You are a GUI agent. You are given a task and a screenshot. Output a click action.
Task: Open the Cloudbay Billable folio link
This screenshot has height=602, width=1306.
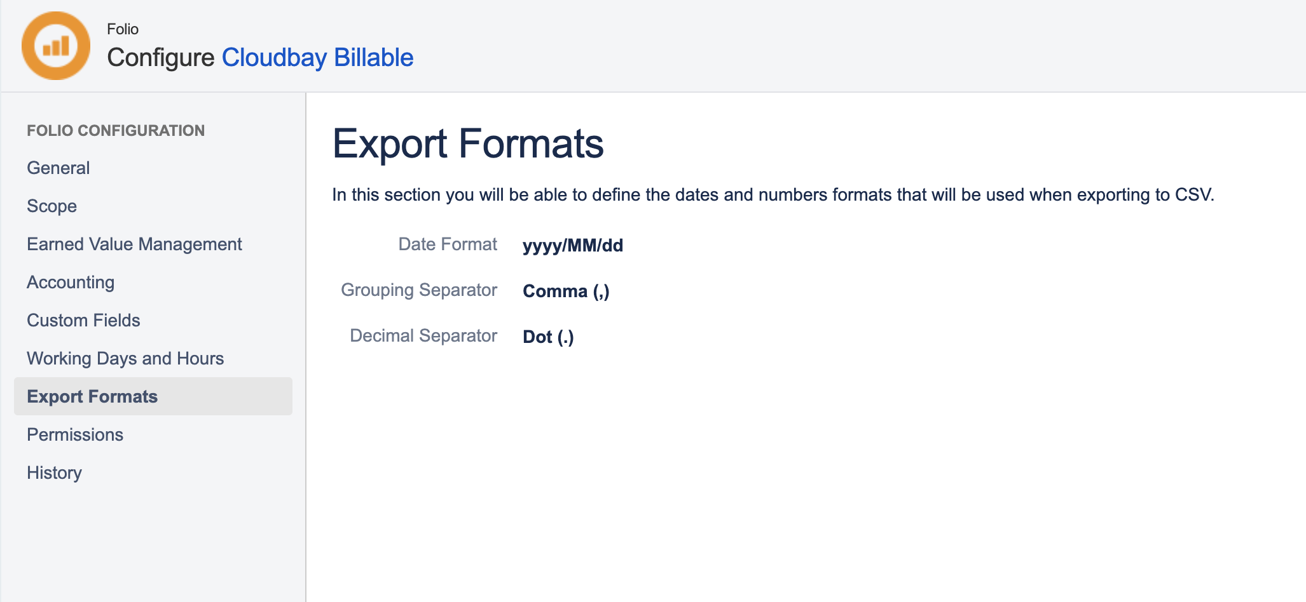point(317,57)
